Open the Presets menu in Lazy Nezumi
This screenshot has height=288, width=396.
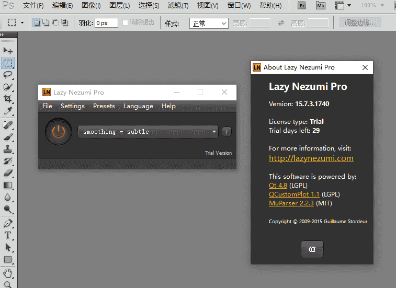(104, 106)
